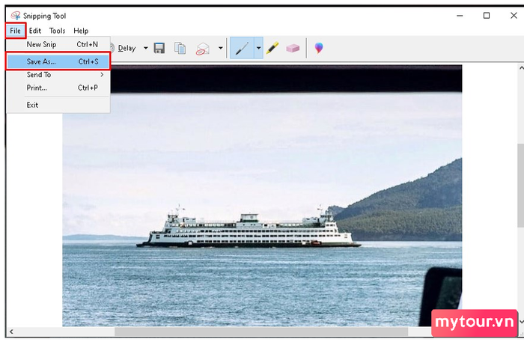Expand the Send Snip dropdown arrow
Screen dimensions: 524x345
click(221, 48)
